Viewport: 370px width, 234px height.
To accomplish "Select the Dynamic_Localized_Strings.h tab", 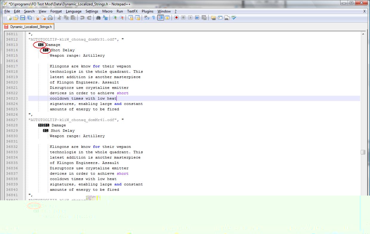I will [29, 27].
